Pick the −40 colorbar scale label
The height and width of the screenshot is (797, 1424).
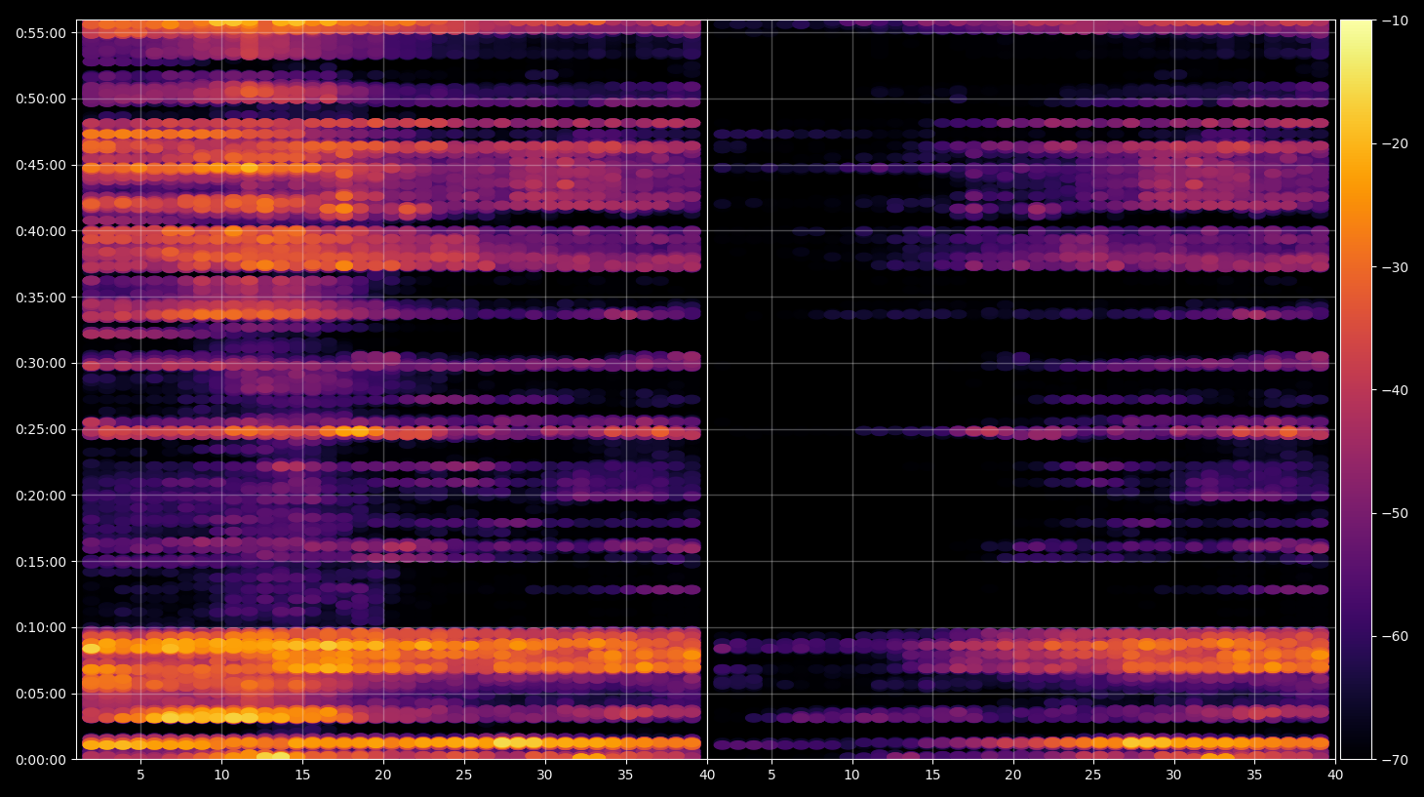tap(1396, 390)
